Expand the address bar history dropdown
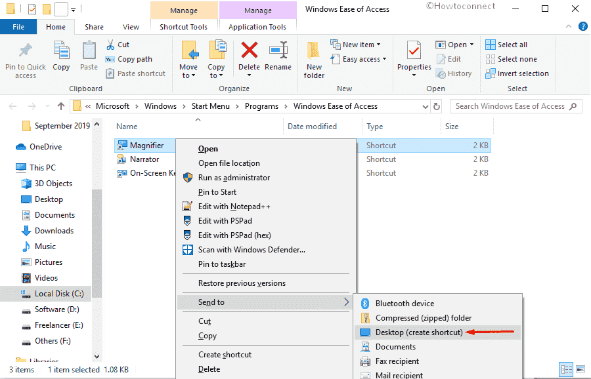Screen dimensions: 591x379 pos(426,106)
